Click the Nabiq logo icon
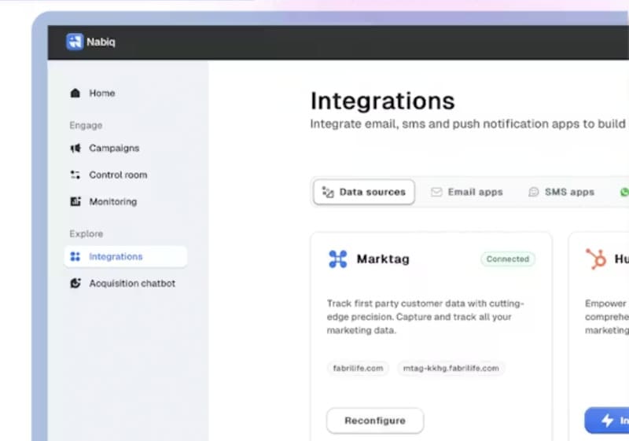 pyautogui.click(x=75, y=42)
